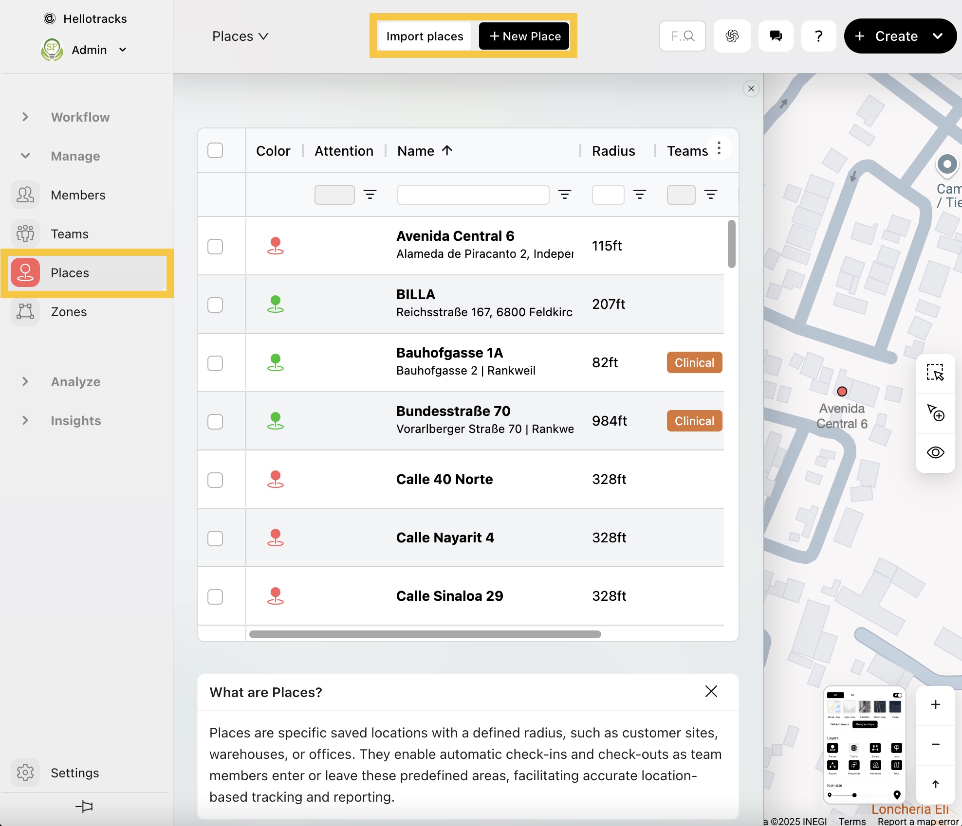The image size is (962, 826).
Task: Tick the select-all header checkbox
Action: [x=215, y=150]
